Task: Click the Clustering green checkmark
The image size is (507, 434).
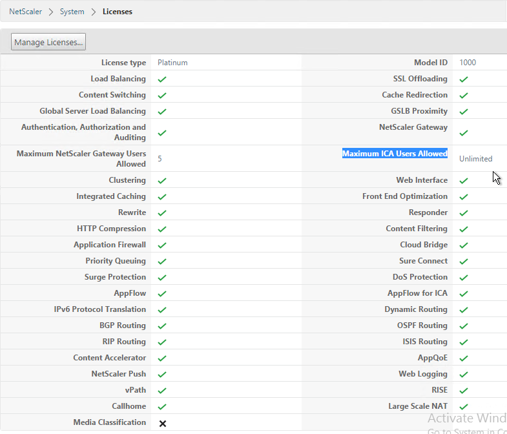Action: pyautogui.click(x=162, y=180)
